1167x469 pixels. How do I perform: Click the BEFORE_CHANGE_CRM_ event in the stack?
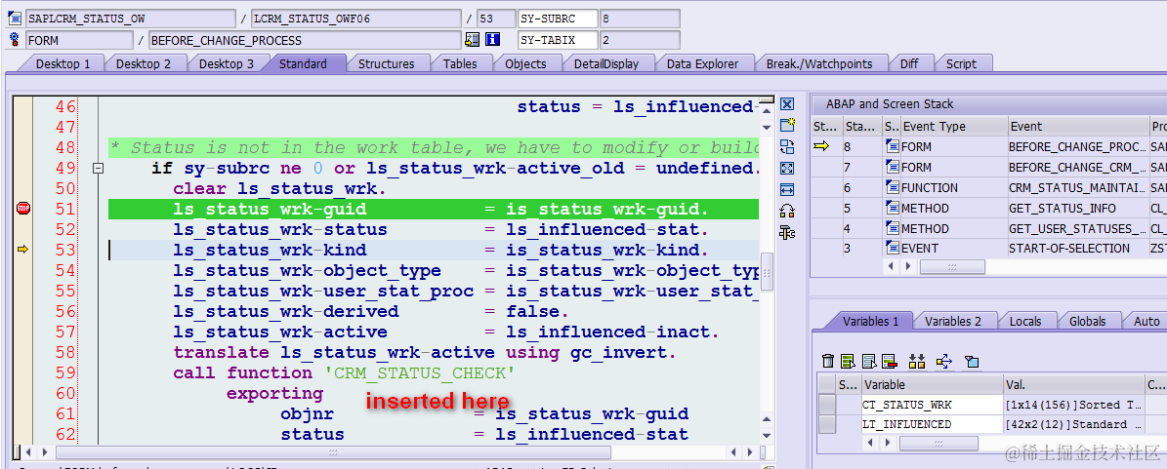pos(1076,168)
